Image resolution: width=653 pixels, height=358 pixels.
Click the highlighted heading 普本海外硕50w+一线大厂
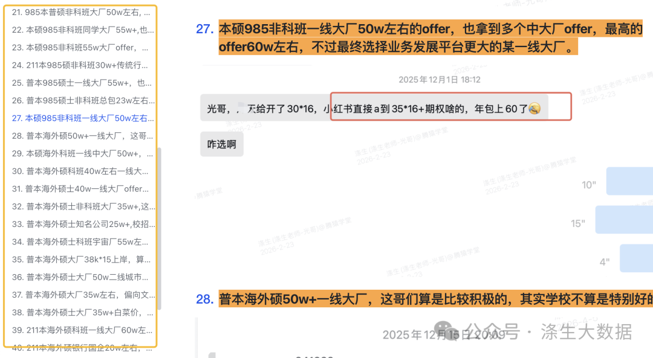[435, 299]
